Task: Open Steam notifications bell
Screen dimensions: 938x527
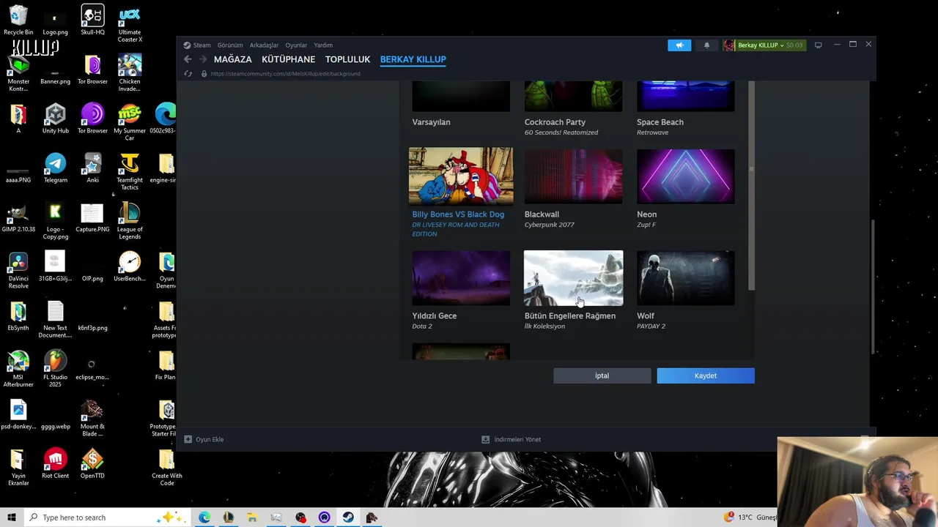Action: 706,45
